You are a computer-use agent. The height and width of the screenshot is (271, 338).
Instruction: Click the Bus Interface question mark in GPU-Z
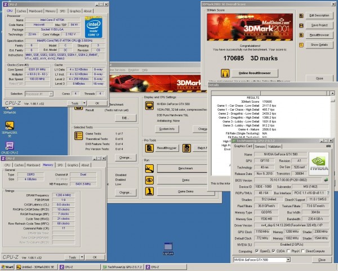(328, 193)
